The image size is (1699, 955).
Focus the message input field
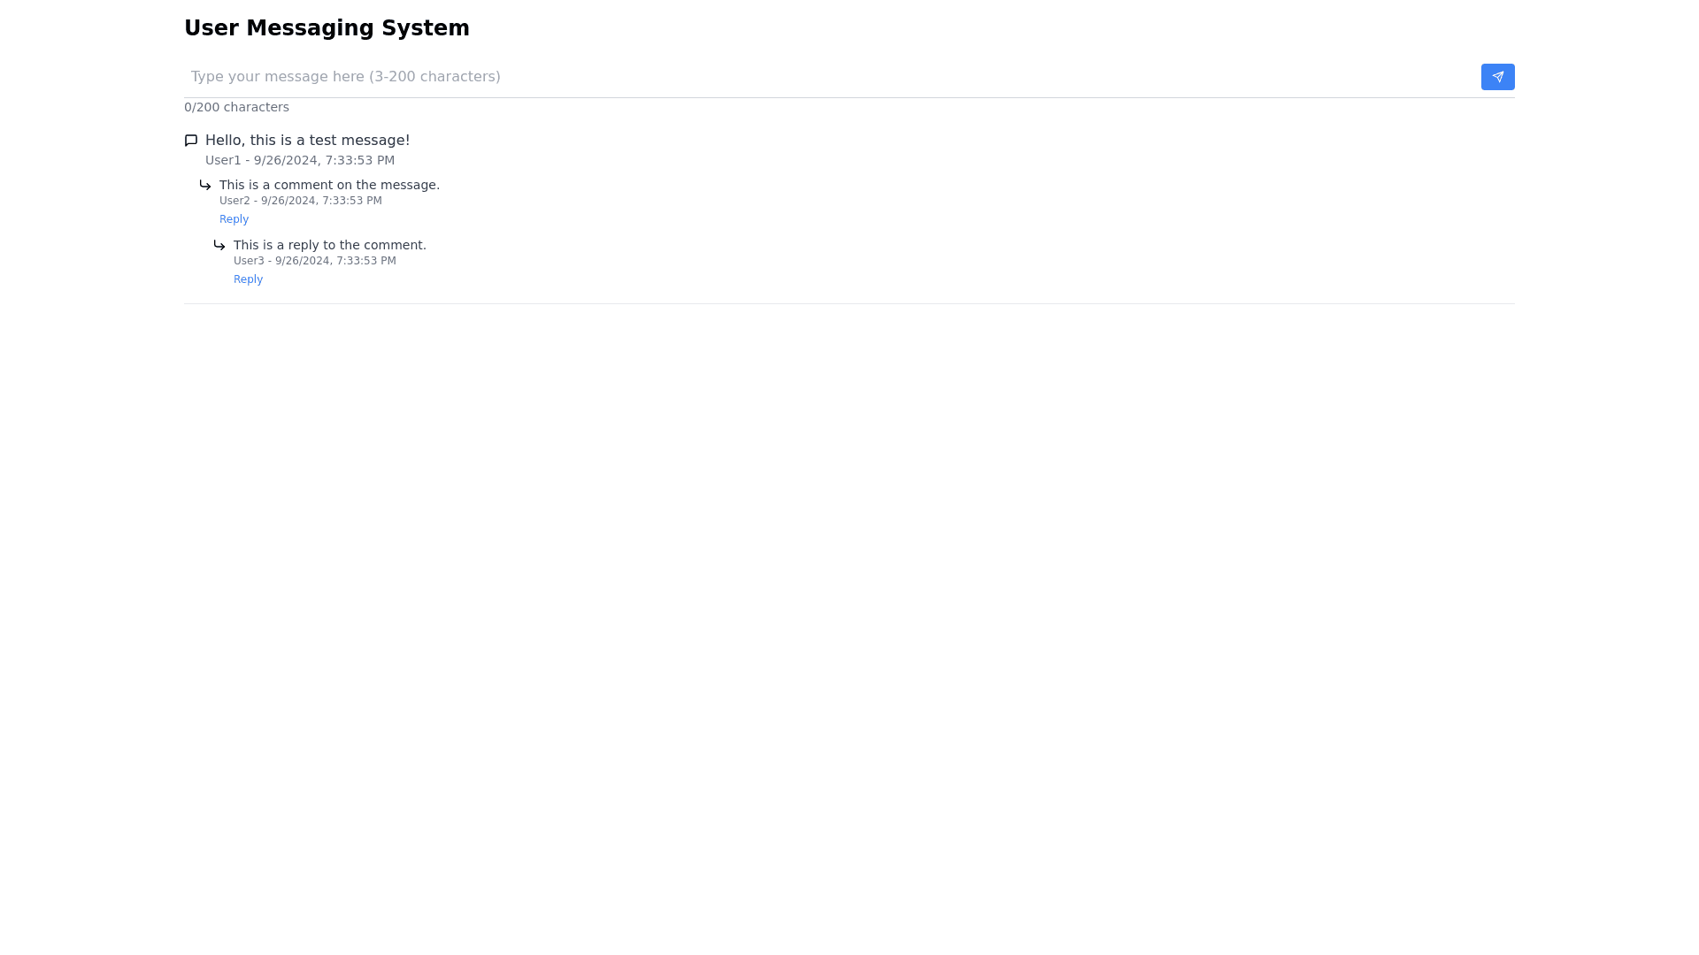point(796,77)
